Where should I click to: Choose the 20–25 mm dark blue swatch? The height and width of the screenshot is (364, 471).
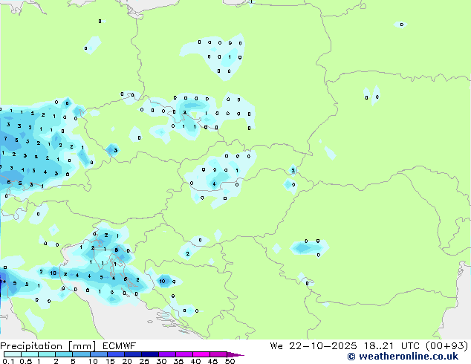[x=132, y=354]
